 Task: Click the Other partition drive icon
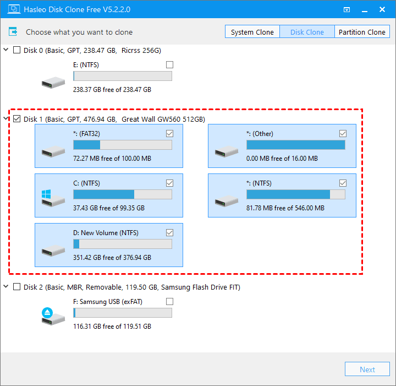pos(226,151)
